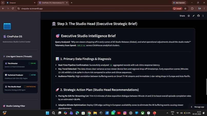Open a new browser tab
The height and width of the screenshot is (116, 207).
point(72,3)
